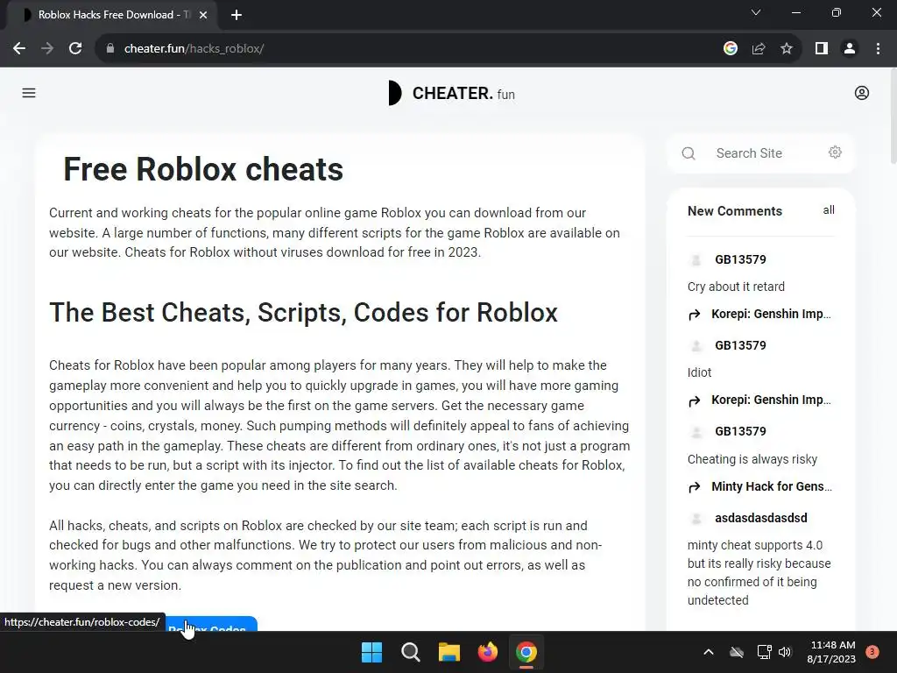Open first GB13579 commenter profile

(740, 259)
